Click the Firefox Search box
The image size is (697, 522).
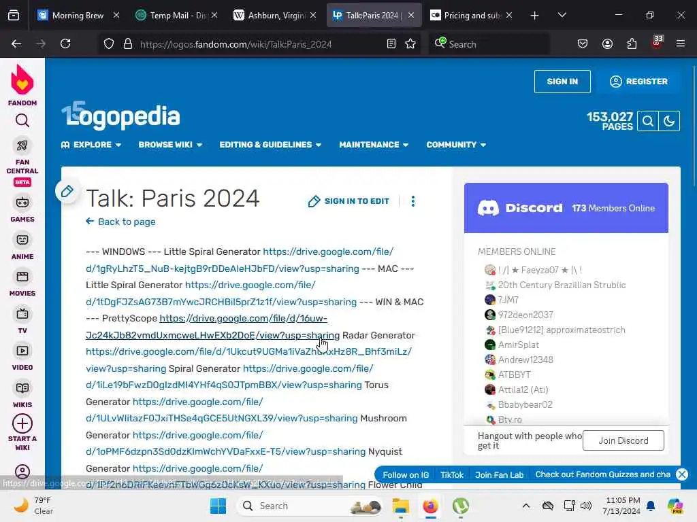point(489,44)
